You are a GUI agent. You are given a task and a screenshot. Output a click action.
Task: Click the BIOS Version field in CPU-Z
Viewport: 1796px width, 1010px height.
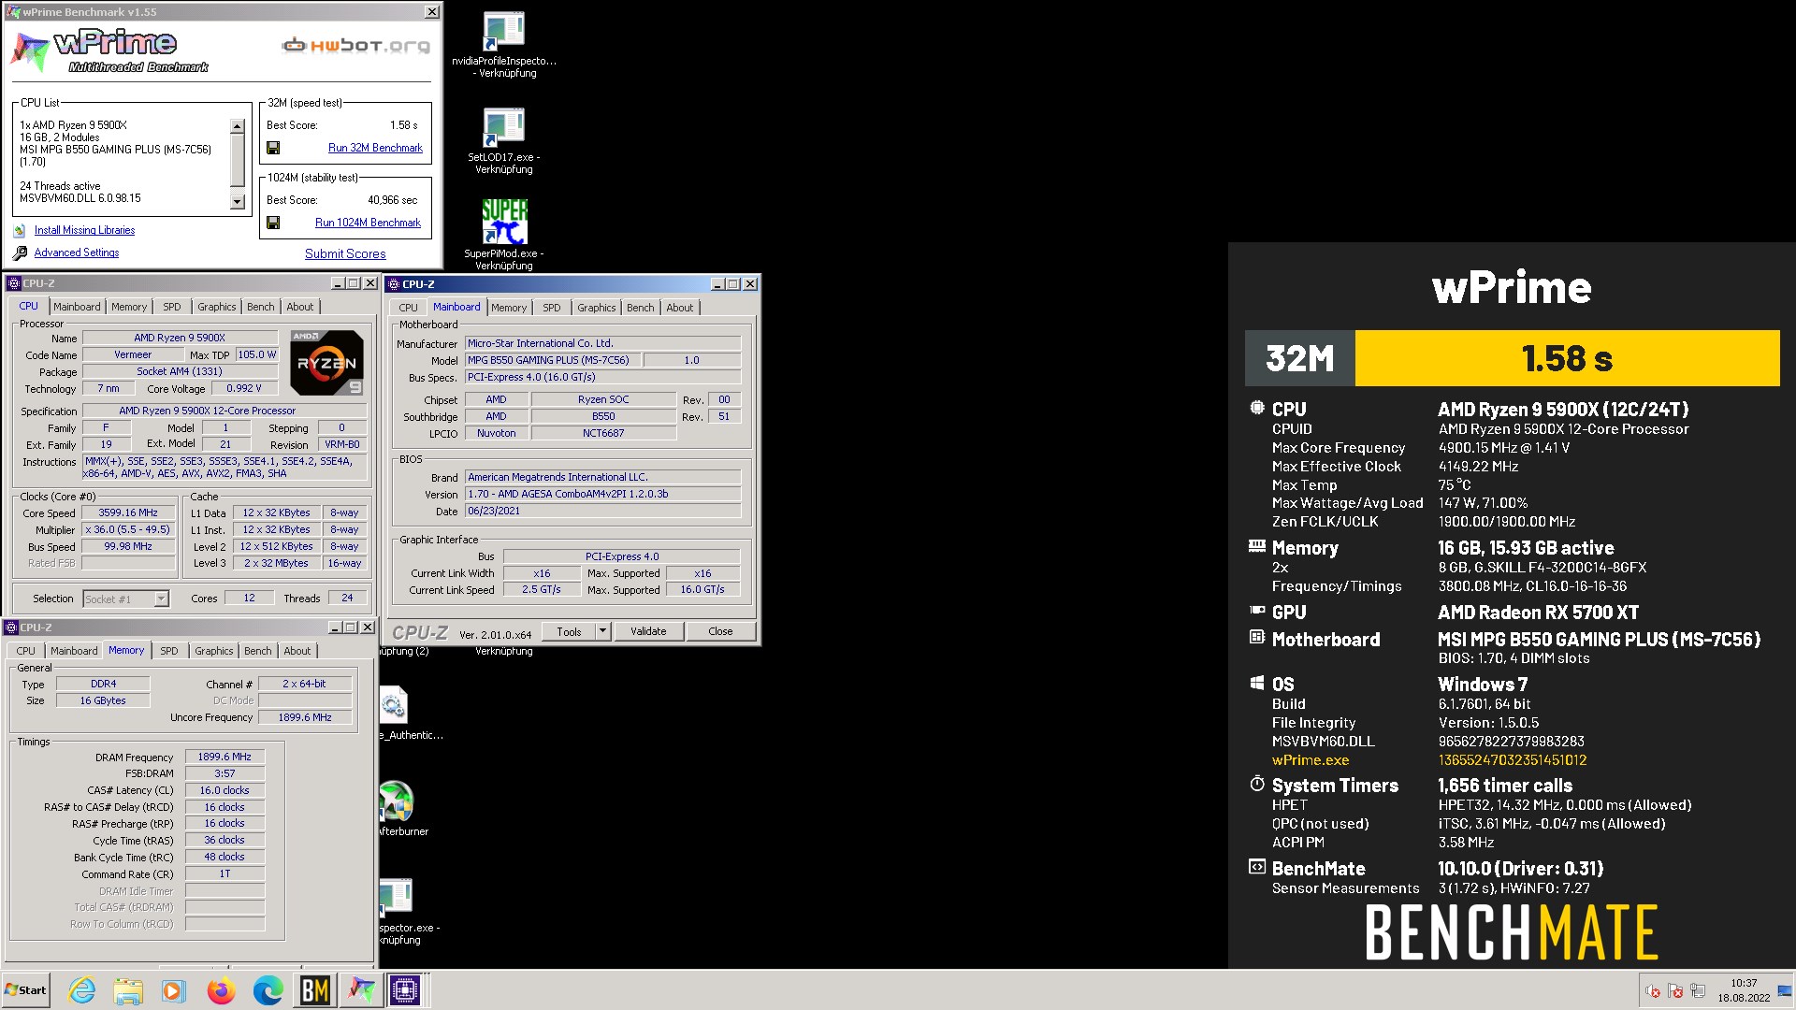(x=603, y=494)
